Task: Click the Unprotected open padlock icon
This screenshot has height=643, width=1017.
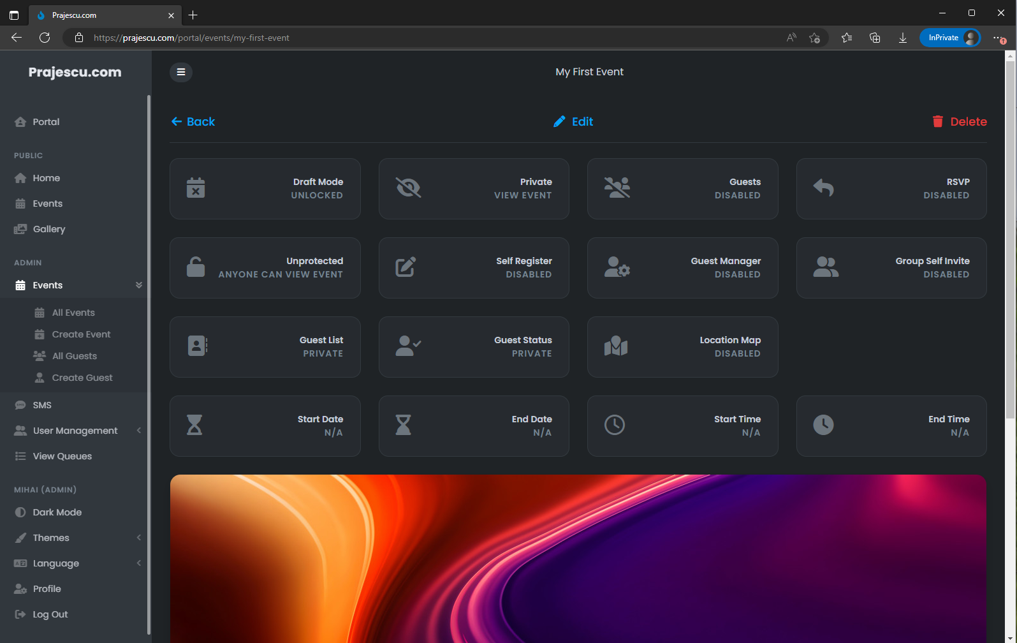Action: (196, 267)
